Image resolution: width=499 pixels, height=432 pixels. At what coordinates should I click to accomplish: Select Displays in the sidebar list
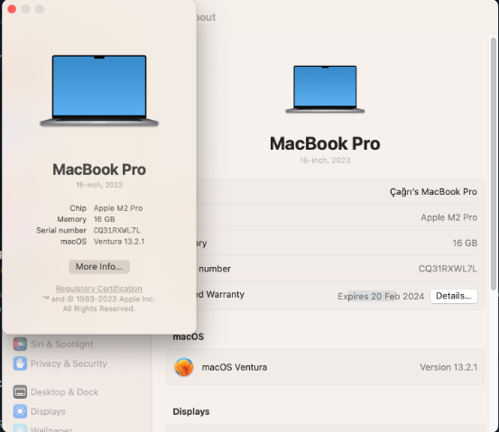pyautogui.click(x=48, y=411)
